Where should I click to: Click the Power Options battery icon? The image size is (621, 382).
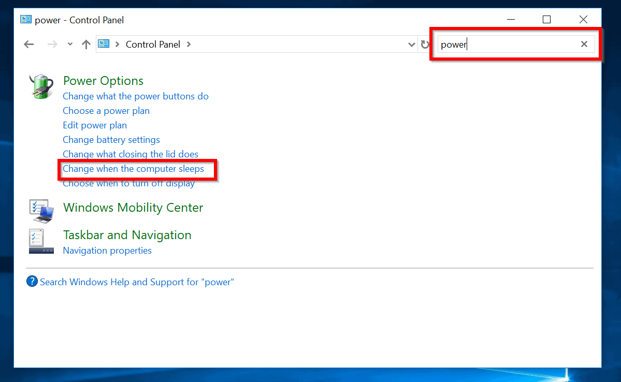point(40,86)
